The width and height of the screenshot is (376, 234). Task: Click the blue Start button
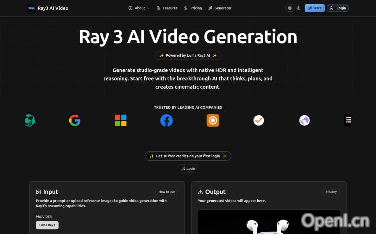pyautogui.click(x=315, y=8)
